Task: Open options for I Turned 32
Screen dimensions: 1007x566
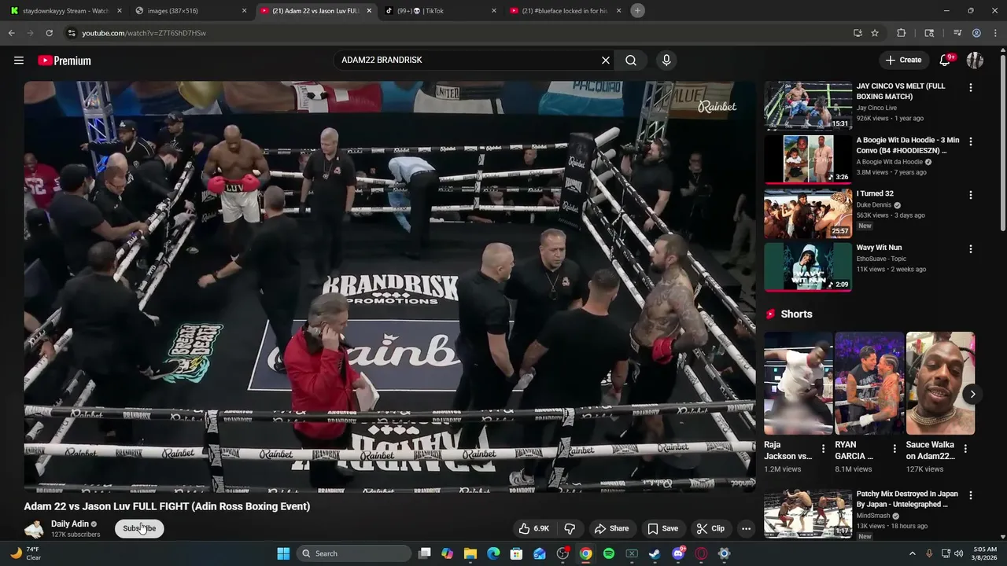Action: coord(970,195)
